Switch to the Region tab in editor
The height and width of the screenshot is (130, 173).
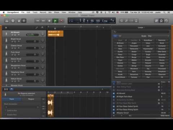click(31, 99)
